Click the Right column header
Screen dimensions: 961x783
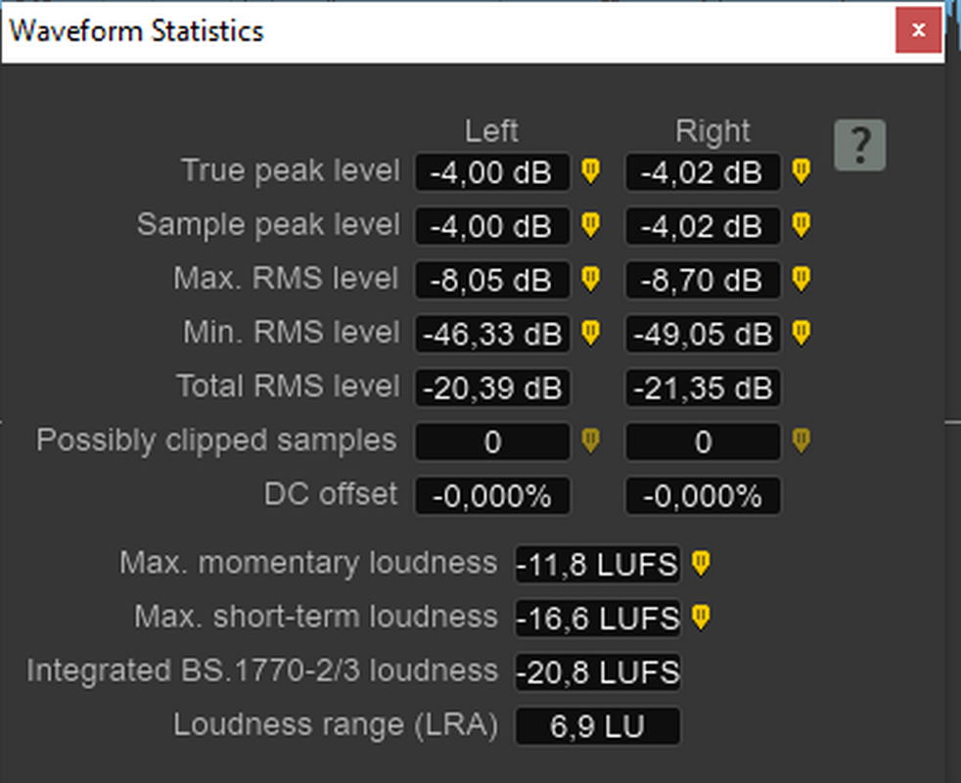coord(712,131)
